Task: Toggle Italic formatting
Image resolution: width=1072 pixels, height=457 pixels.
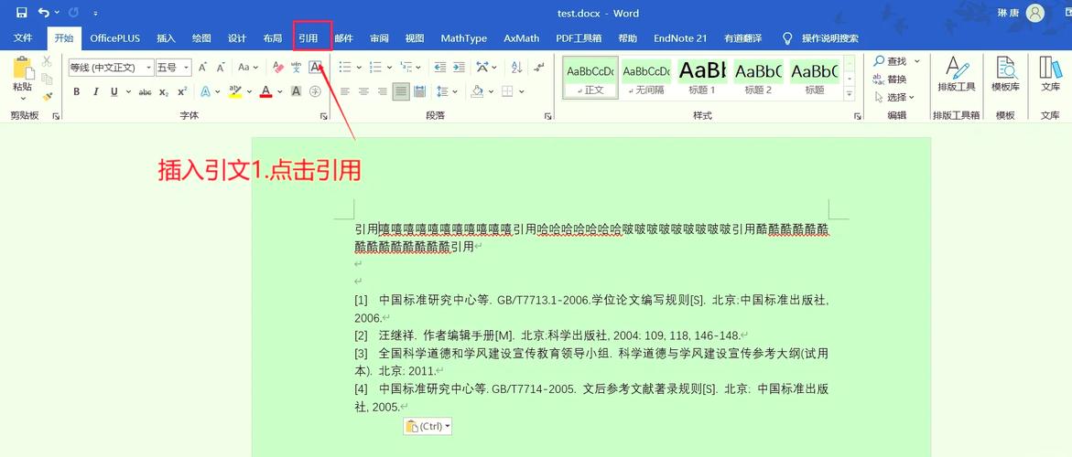Action: 96,91
